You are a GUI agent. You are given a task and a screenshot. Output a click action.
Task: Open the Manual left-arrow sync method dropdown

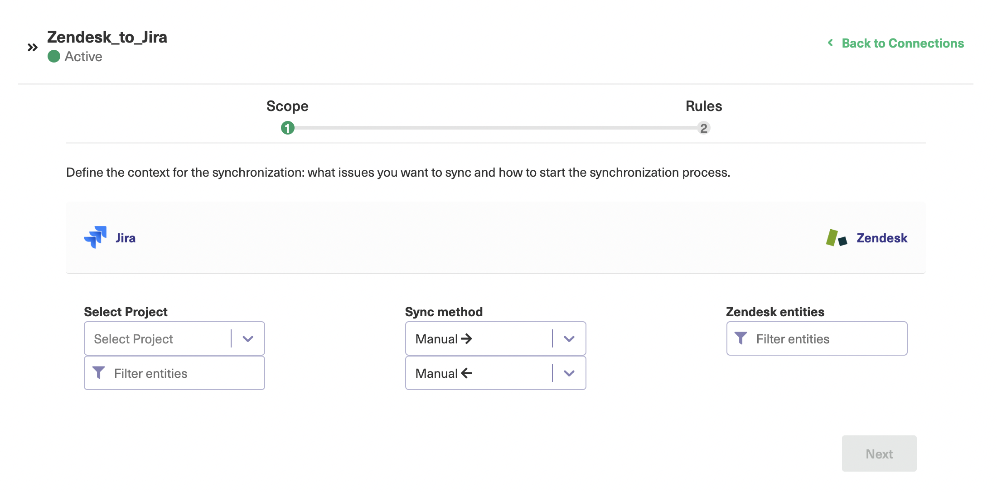coord(495,373)
